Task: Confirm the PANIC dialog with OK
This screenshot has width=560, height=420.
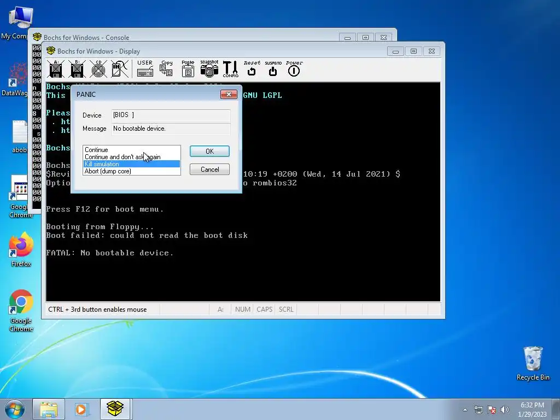Action: pyautogui.click(x=209, y=151)
